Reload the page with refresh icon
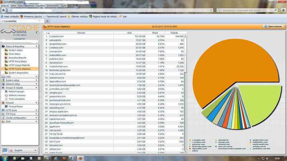 click(x=211, y=10)
